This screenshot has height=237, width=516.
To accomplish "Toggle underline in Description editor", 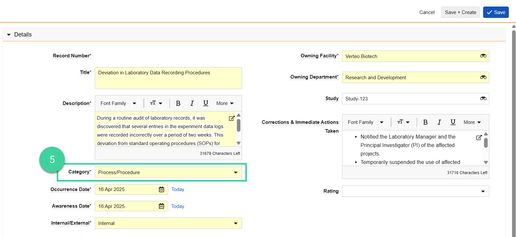I will (x=206, y=103).
